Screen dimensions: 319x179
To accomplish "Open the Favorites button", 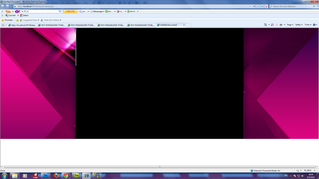I will [x=7, y=20].
